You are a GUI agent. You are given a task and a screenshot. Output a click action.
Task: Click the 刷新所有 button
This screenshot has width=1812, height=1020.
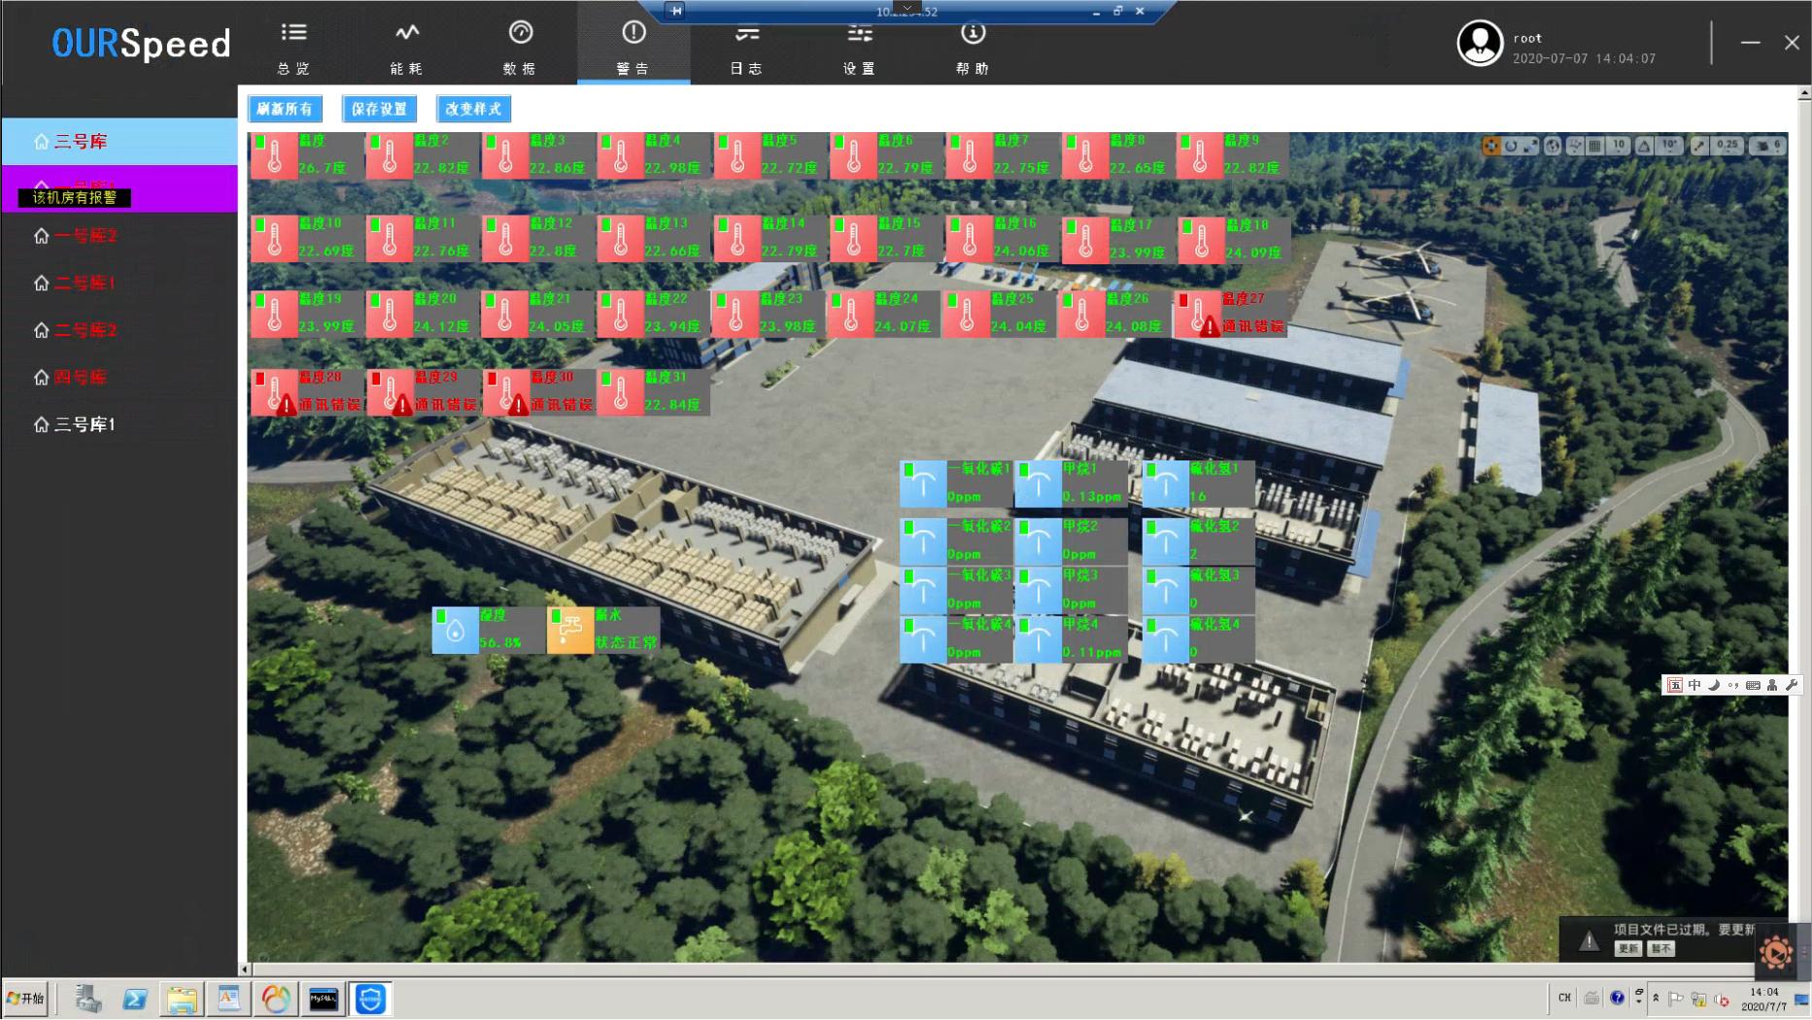[284, 109]
